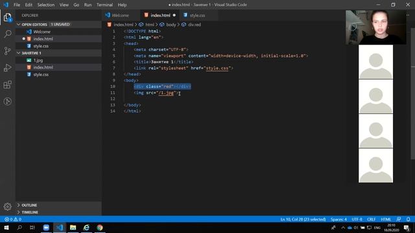Select the index.html editor tab
This screenshot has height=233, width=415.
coord(160,16)
